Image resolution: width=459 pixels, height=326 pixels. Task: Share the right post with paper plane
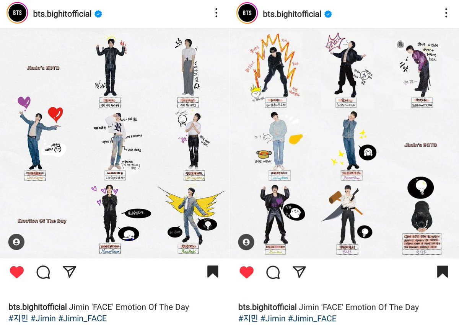pos(299,272)
